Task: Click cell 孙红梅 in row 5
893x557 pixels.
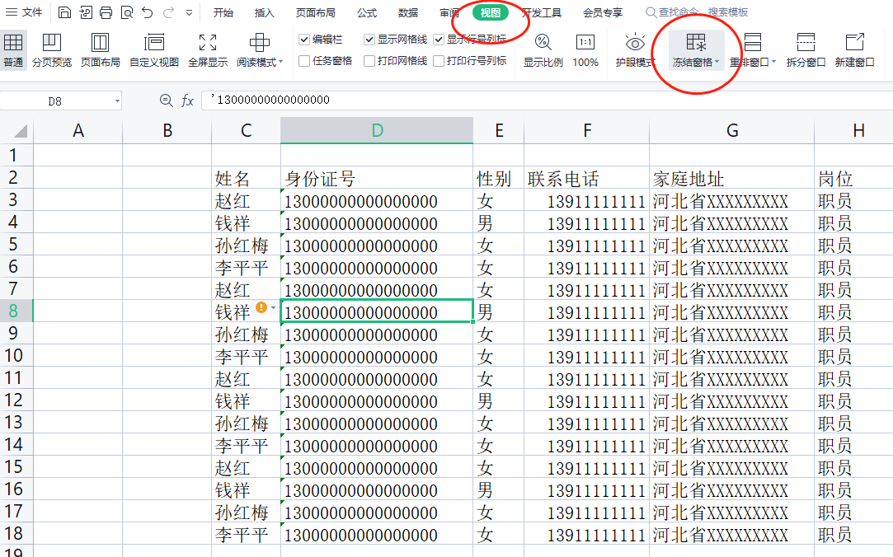Action: coord(246,246)
